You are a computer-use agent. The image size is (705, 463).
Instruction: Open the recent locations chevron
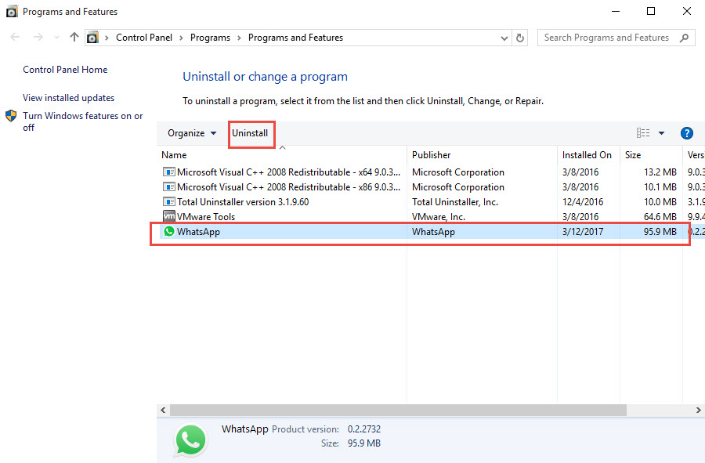(56, 38)
